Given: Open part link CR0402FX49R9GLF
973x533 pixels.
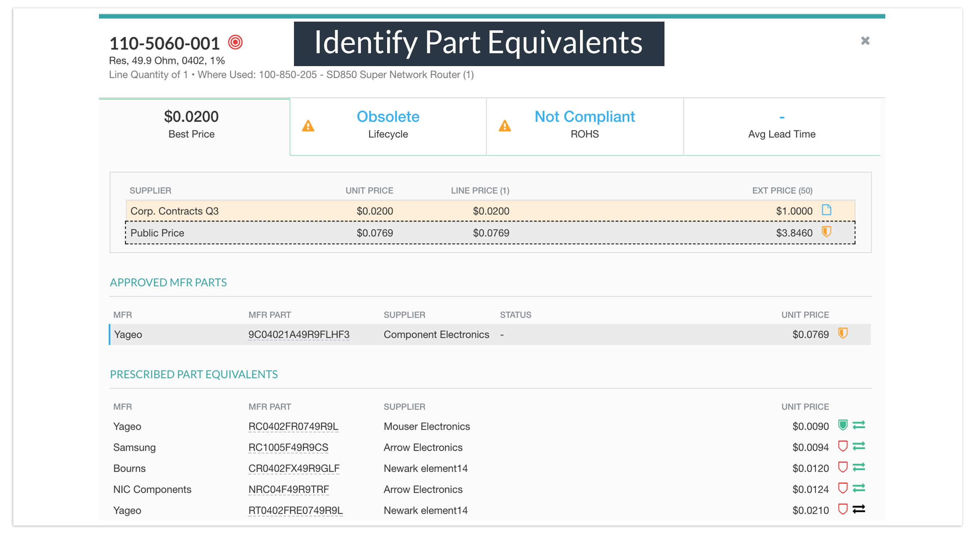Looking at the screenshot, I should pyautogui.click(x=294, y=469).
